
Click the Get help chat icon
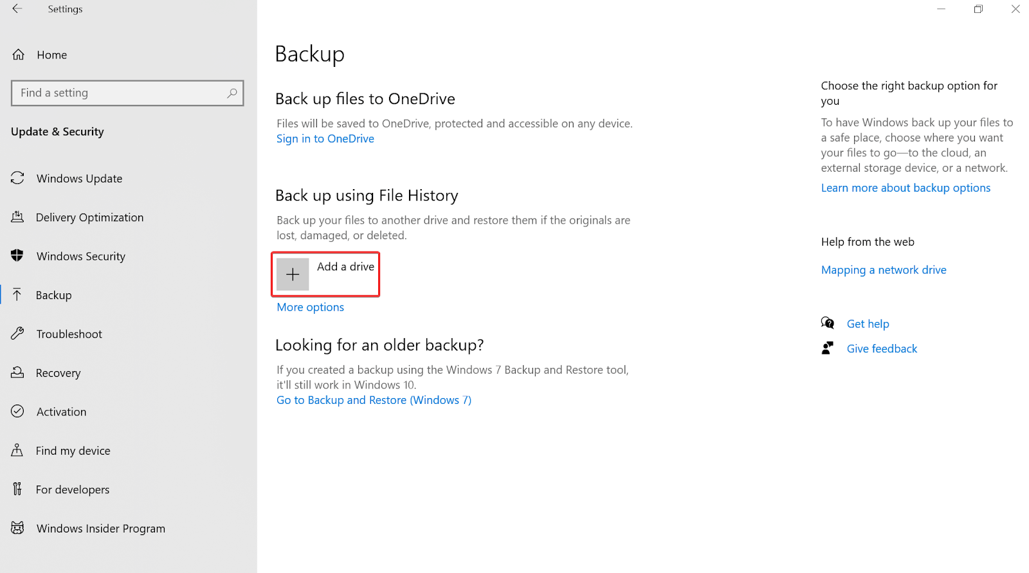click(x=828, y=323)
